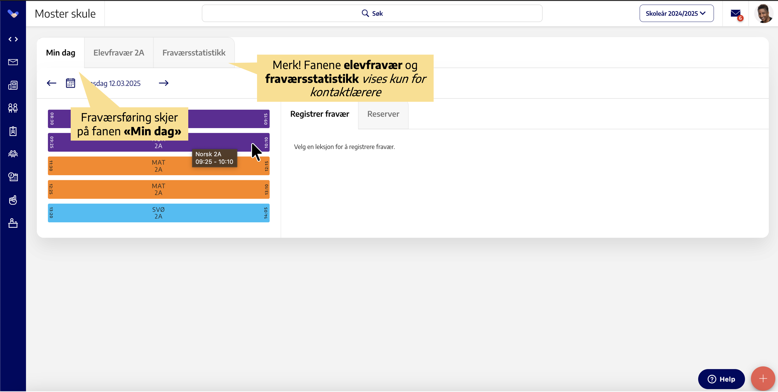Click the Søk search field
778x392 pixels.
372,14
